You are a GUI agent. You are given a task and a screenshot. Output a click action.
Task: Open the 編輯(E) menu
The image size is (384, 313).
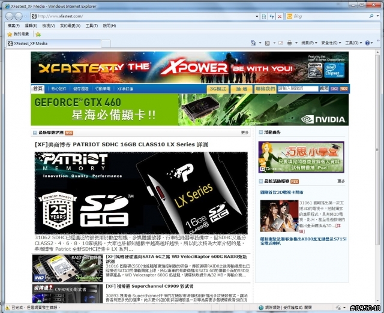(x=31, y=26)
